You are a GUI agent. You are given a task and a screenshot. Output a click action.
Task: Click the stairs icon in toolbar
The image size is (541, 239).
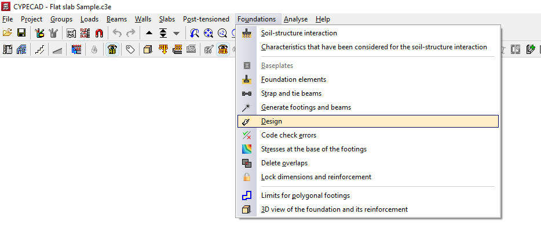40,50
